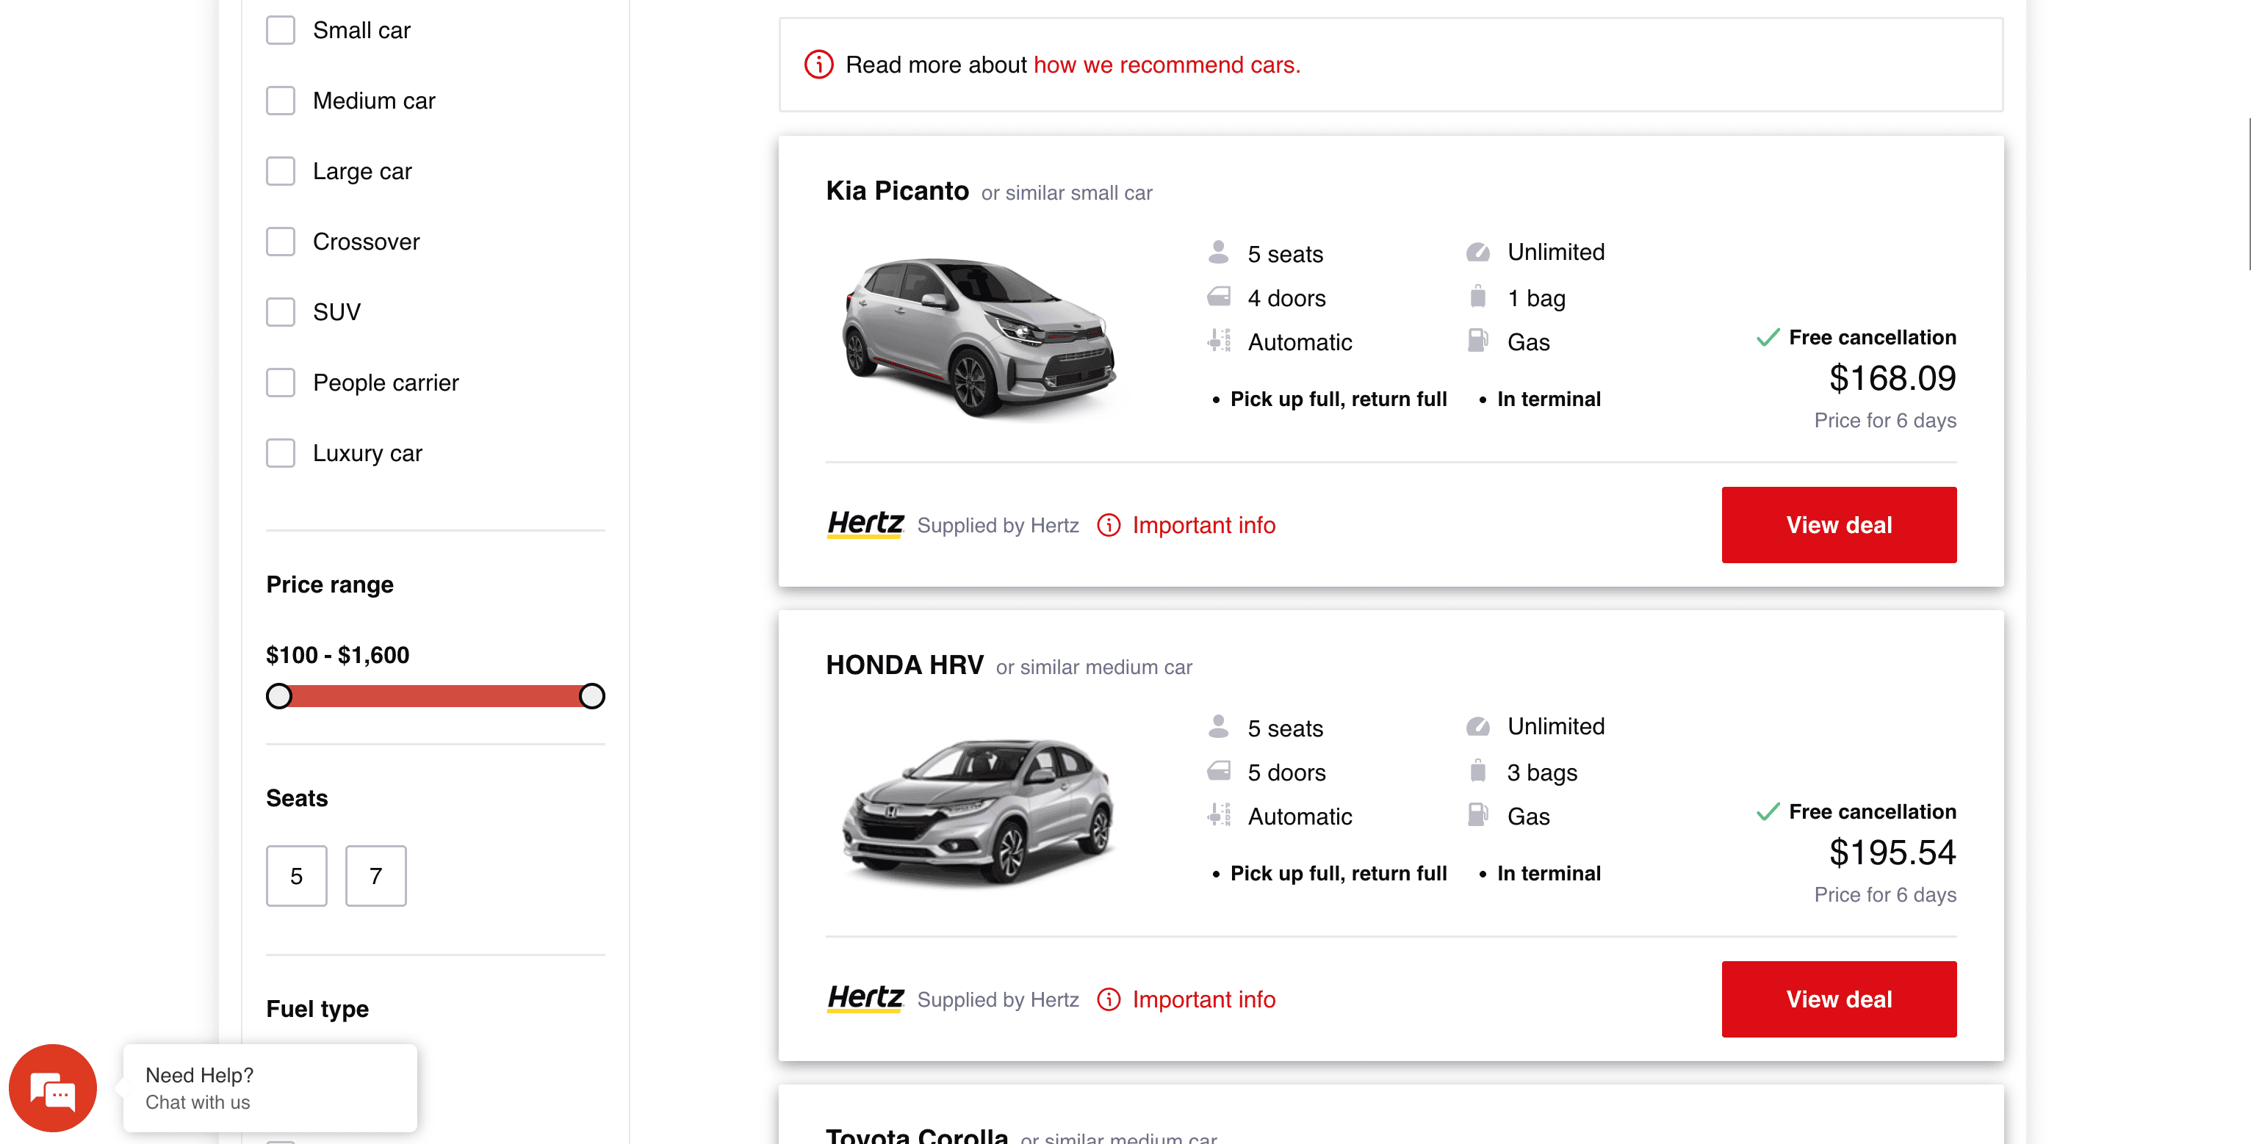Open the live chat bubble icon

[52, 1088]
